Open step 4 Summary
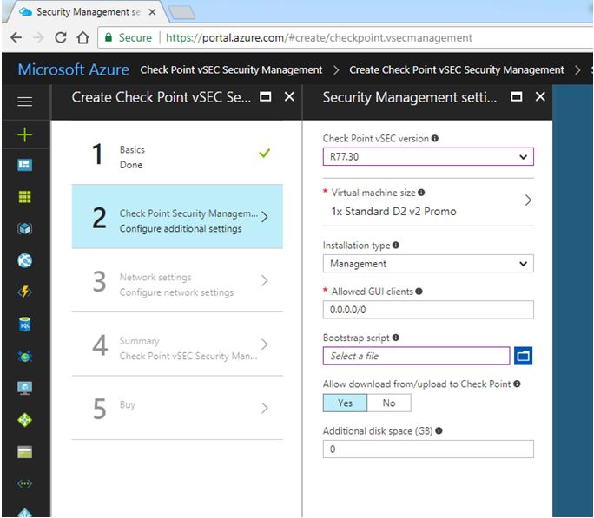Viewport: 594px width, 518px height. click(177, 344)
